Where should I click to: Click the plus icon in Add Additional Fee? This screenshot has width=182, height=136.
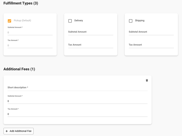7,131
